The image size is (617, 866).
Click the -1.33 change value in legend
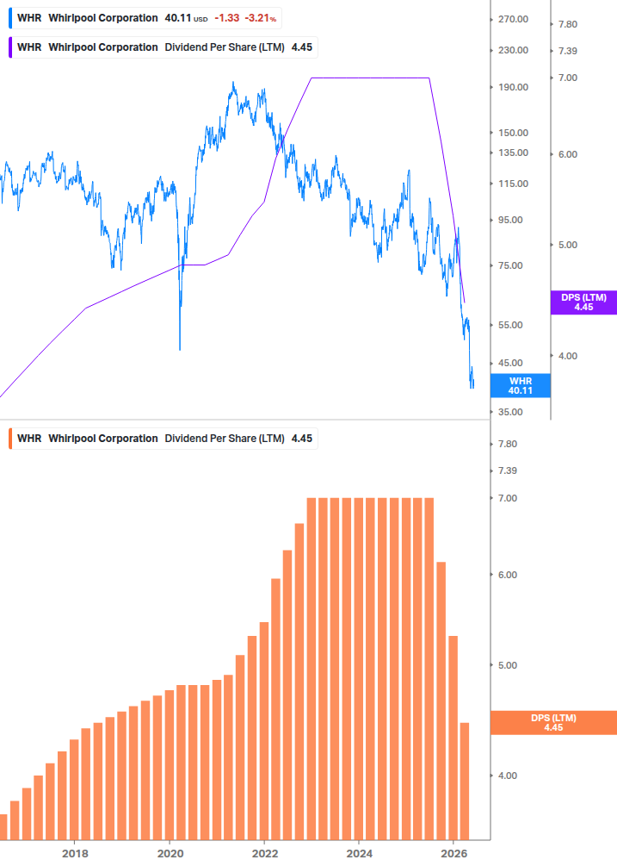point(226,18)
